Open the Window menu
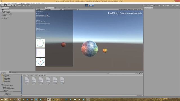The image size is (180, 101). [x=38, y=3]
